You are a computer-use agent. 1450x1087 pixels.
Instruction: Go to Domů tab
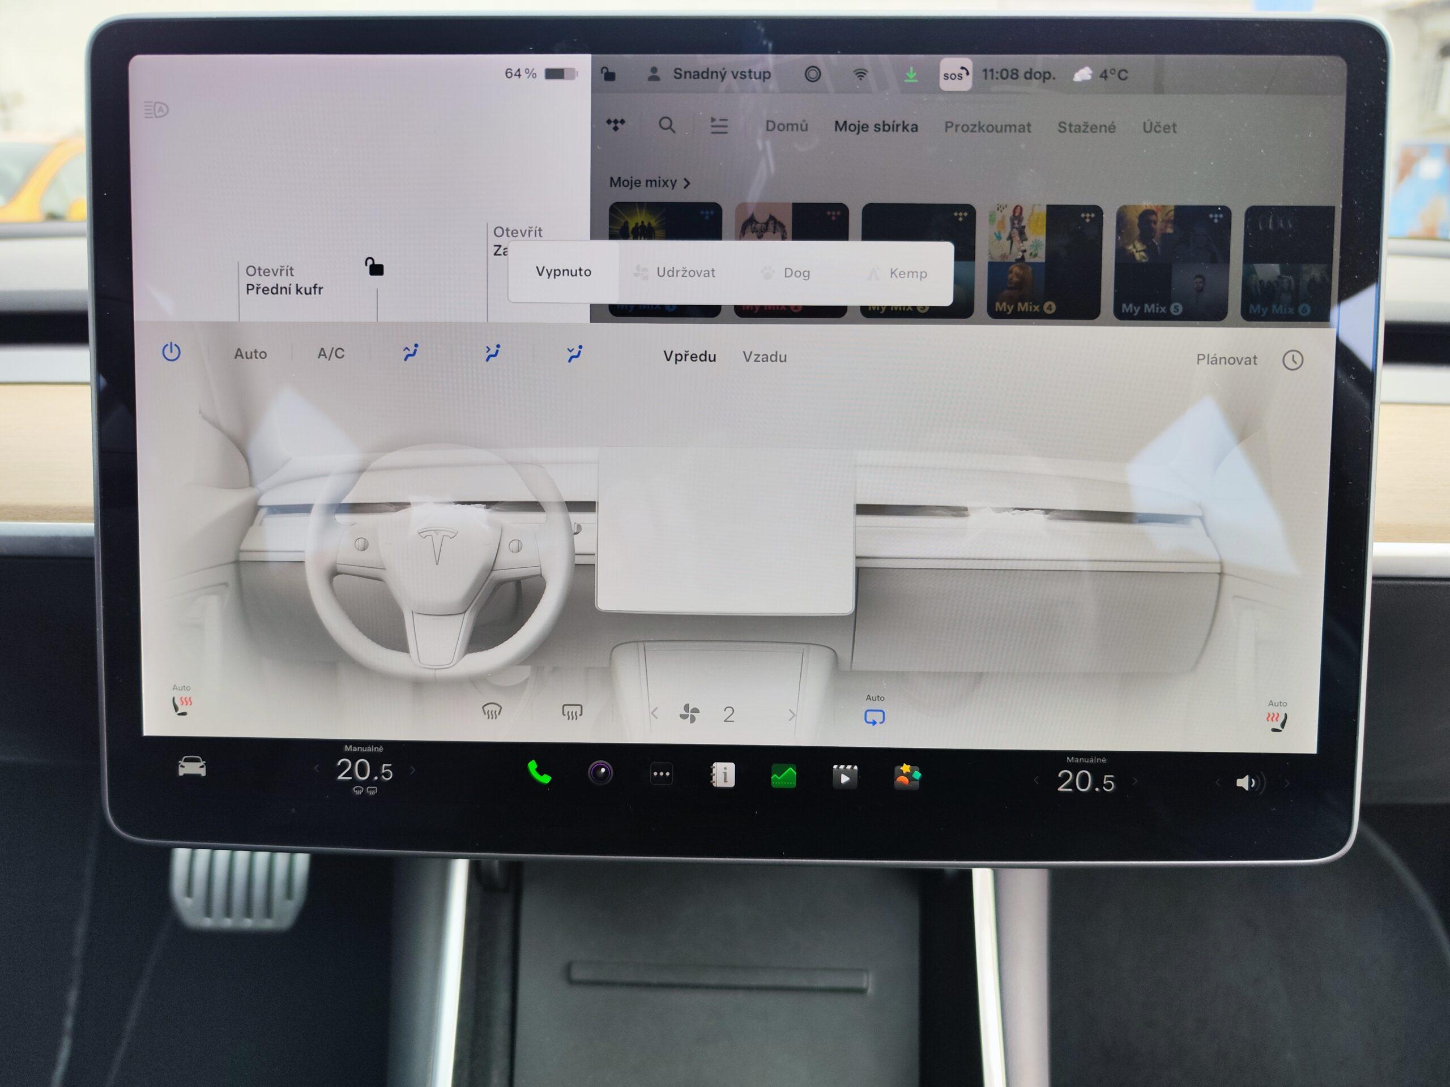click(787, 126)
